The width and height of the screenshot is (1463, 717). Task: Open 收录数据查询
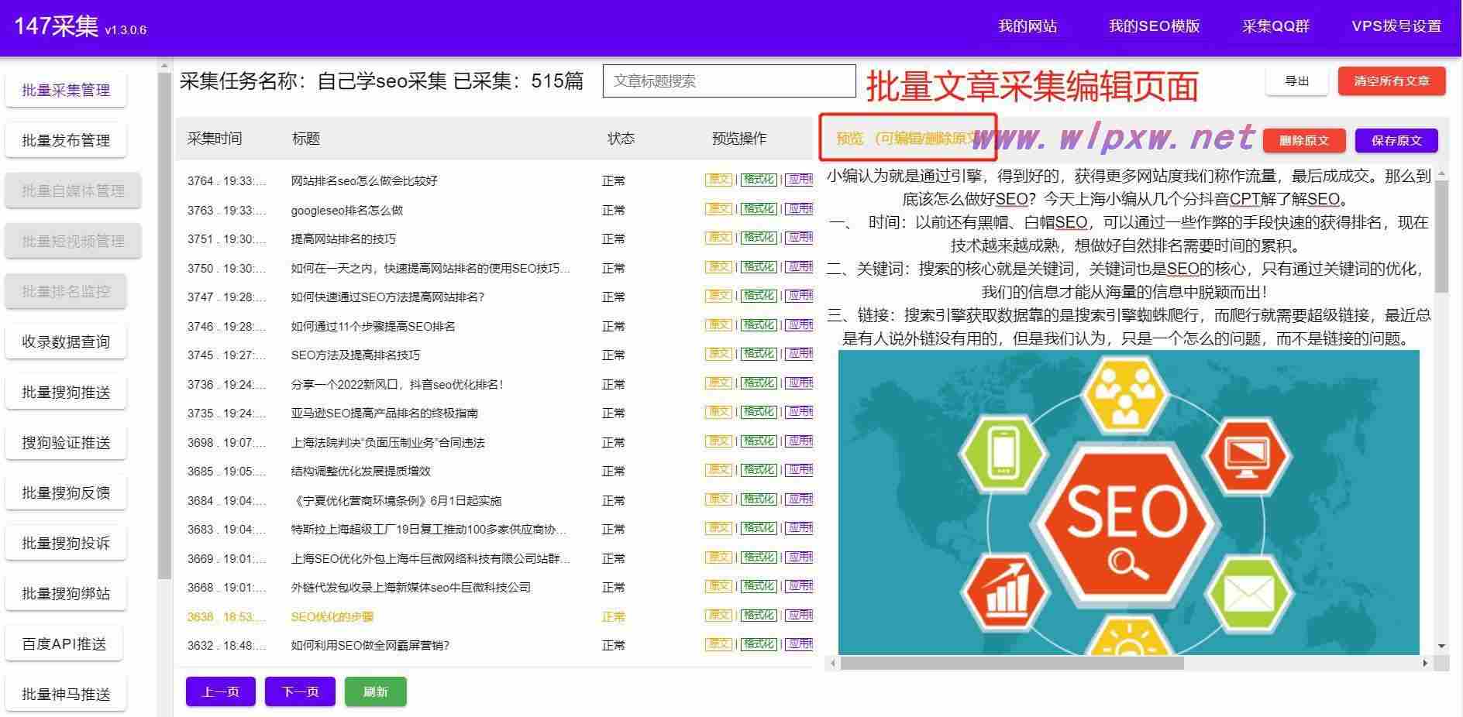(66, 341)
